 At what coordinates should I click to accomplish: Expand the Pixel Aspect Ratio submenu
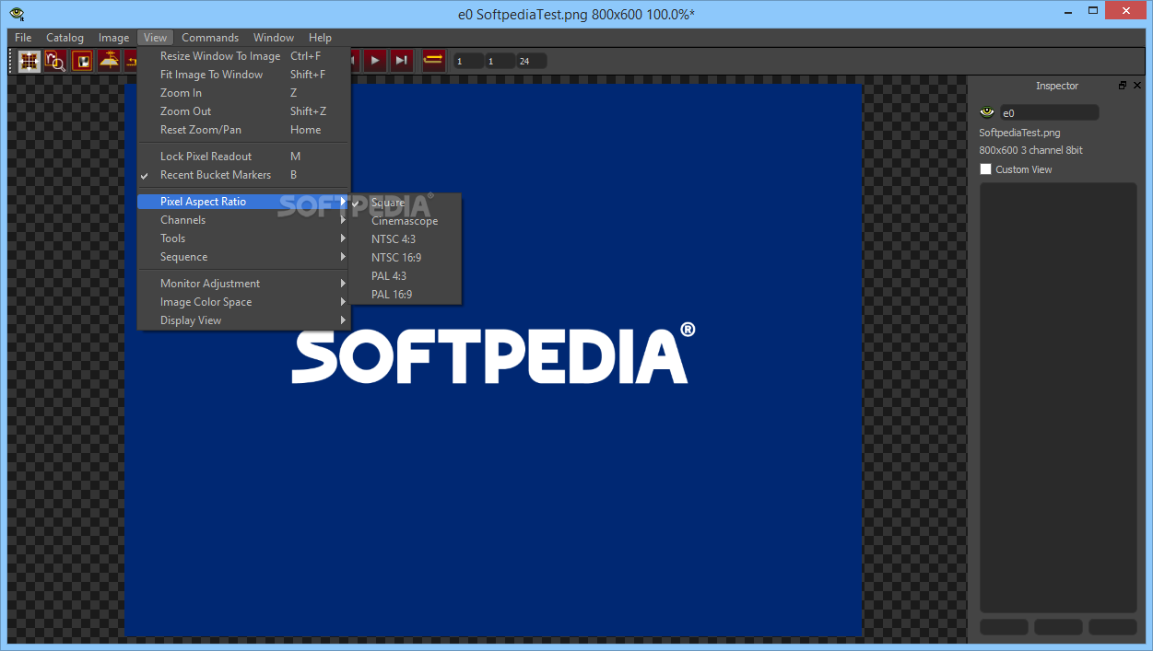click(x=243, y=202)
